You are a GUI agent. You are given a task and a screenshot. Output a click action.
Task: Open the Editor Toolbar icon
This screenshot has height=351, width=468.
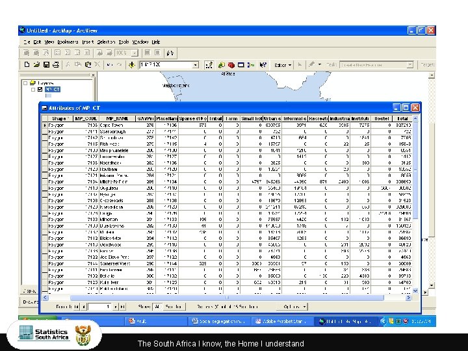pyautogui.click(x=209, y=65)
